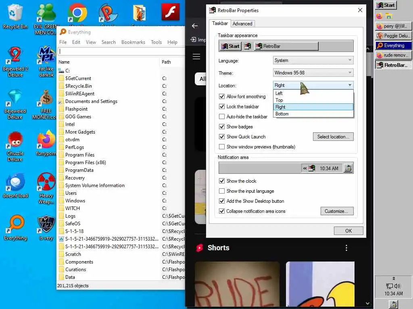The height and width of the screenshot is (309, 413).
Task: Click the Shorts logo icon
Action: (x=200, y=248)
